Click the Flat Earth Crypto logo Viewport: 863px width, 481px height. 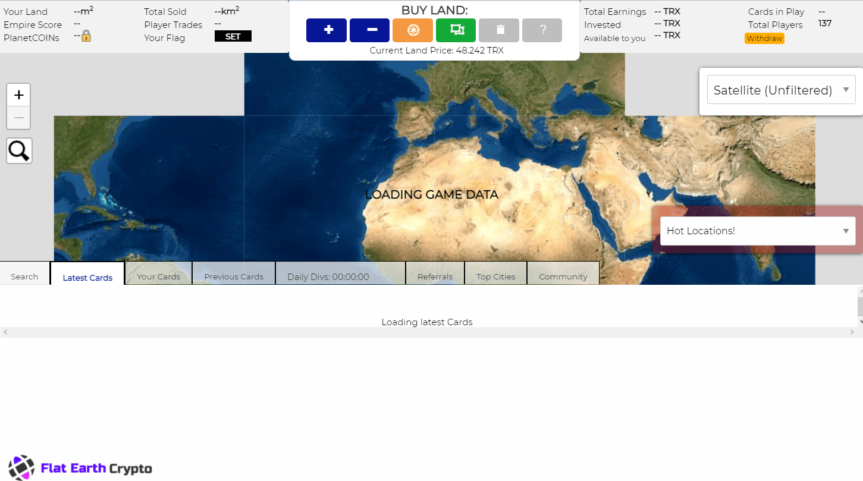click(x=80, y=468)
